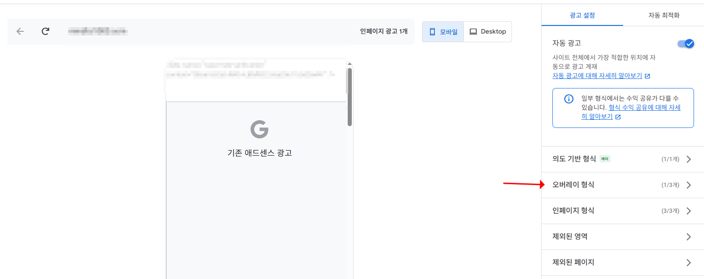Click the Google G logo in preview

coord(260,129)
